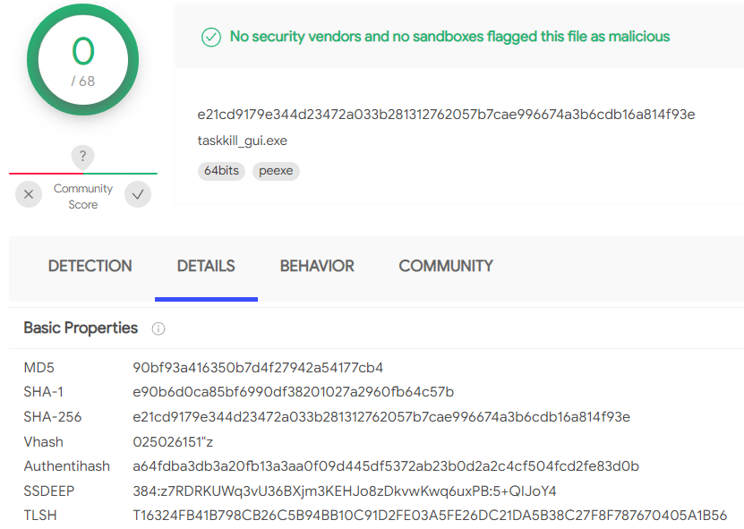Click the taskkill_gui.exe file name

243,141
